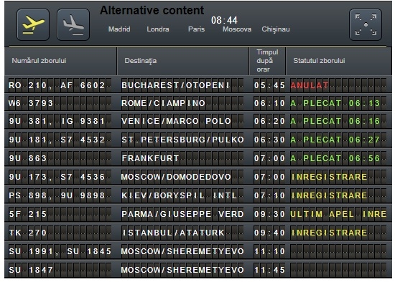
Task: Click the Timpul după orar column header
Action: (x=267, y=61)
